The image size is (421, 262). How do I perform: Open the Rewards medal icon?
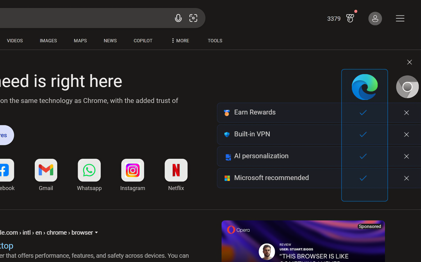click(350, 19)
